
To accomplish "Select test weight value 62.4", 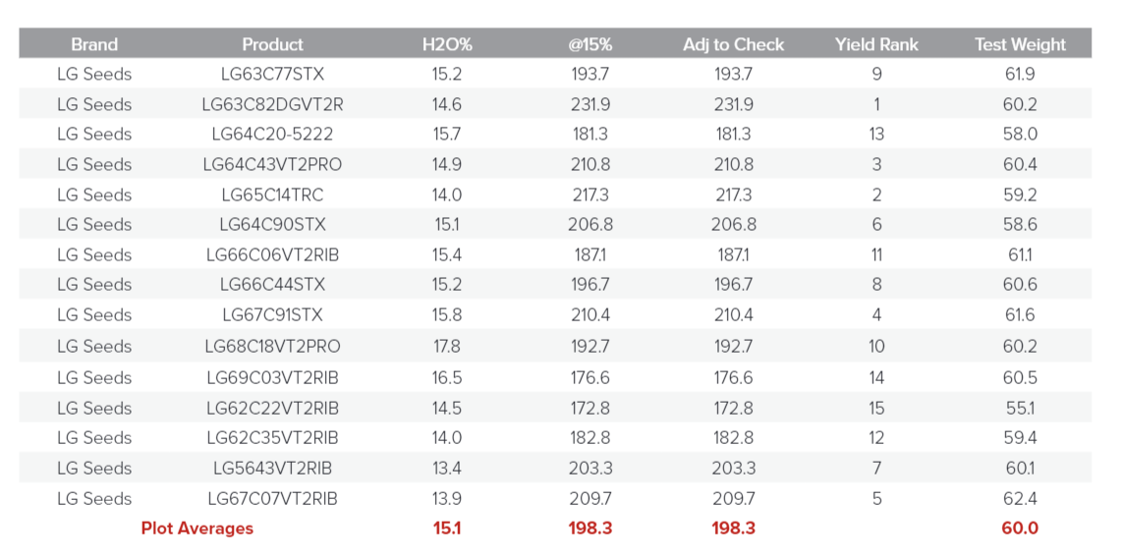I will tap(1020, 498).
